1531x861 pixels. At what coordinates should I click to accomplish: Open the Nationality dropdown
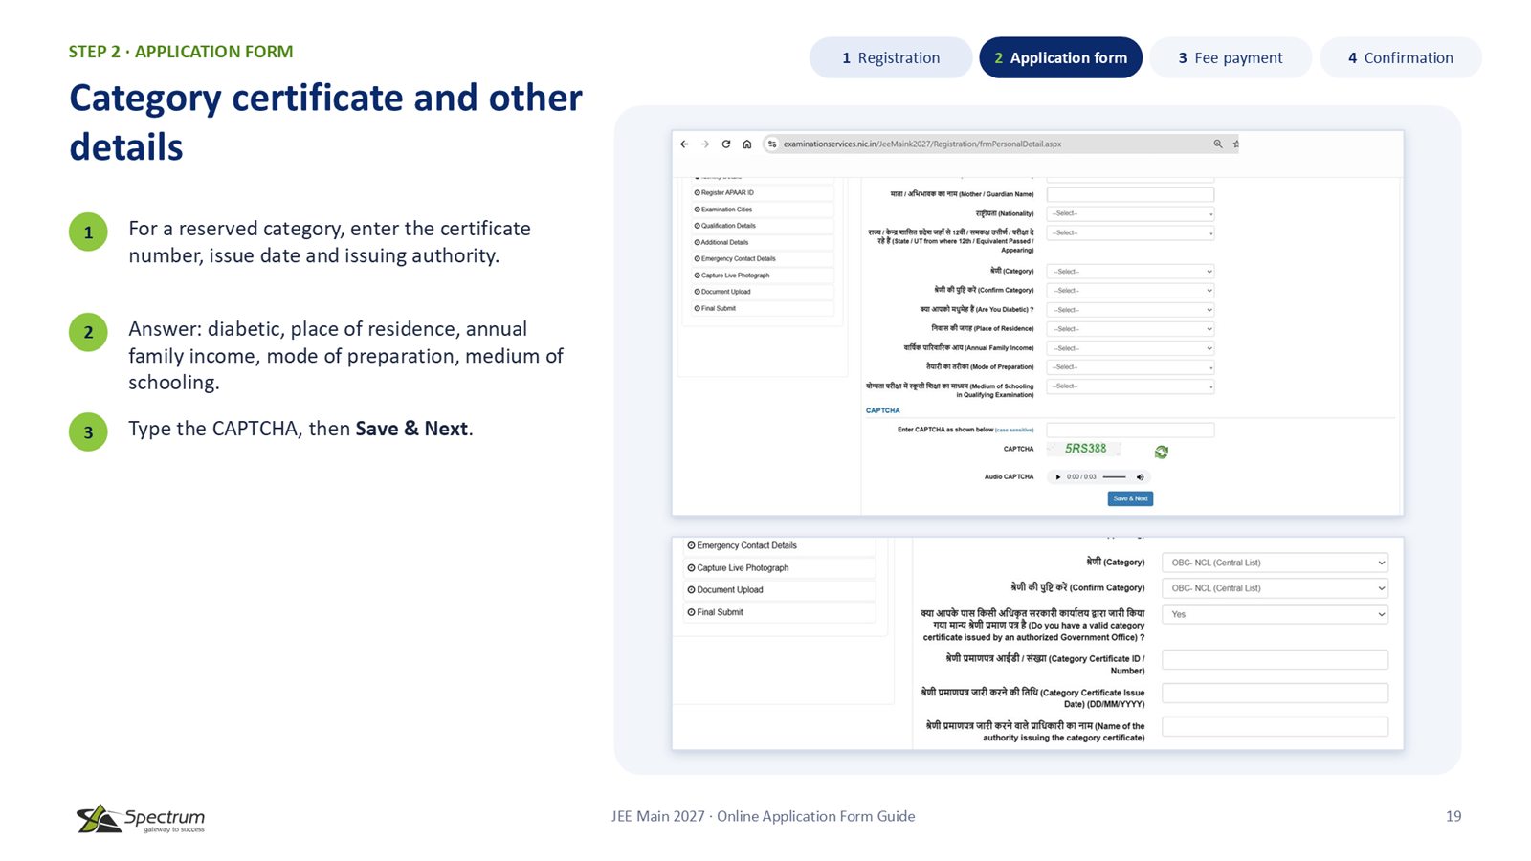click(1130, 213)
